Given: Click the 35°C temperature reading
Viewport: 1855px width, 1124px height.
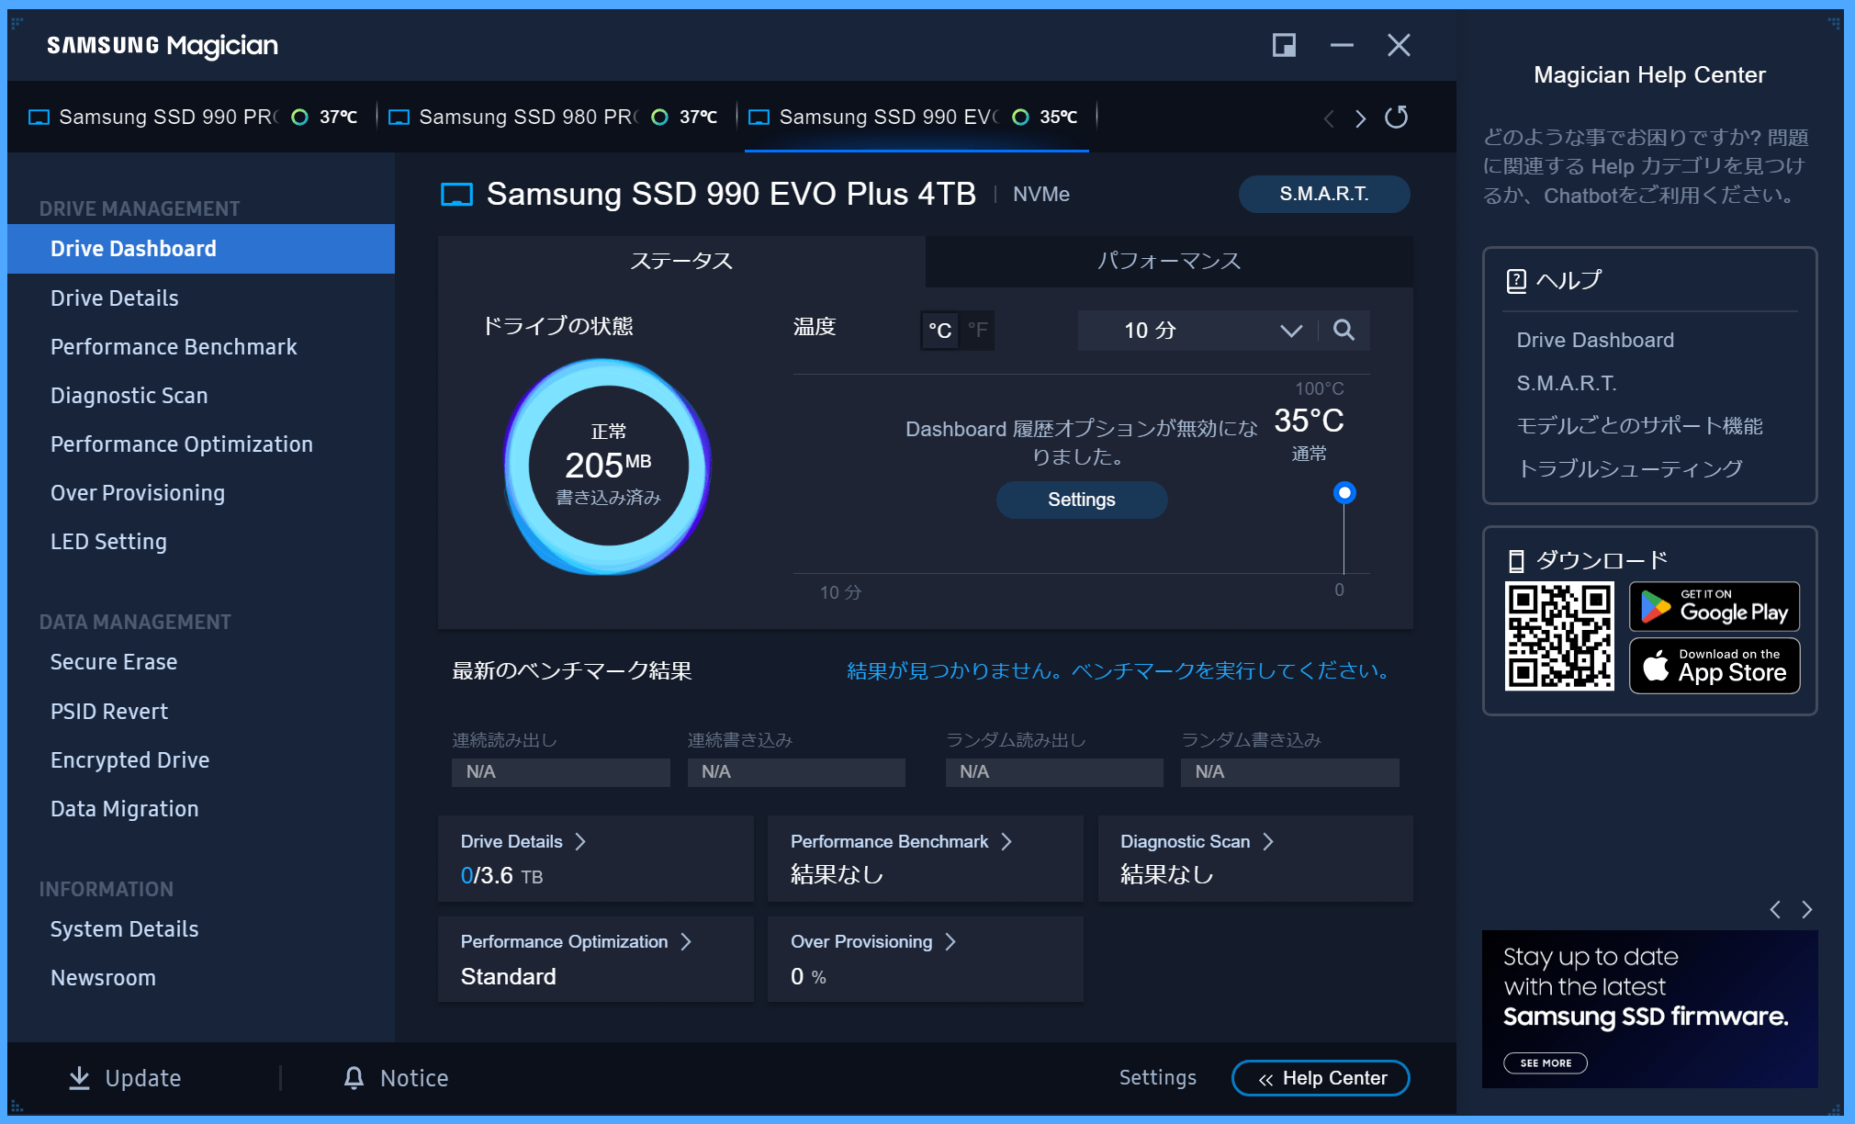Looking at the screenshot, I should (x=1309, y=421).
